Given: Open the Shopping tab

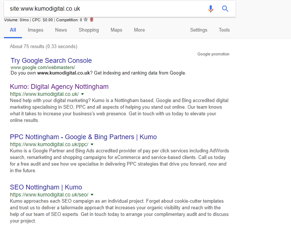Looking at the screenshot, I should [89, 30].
